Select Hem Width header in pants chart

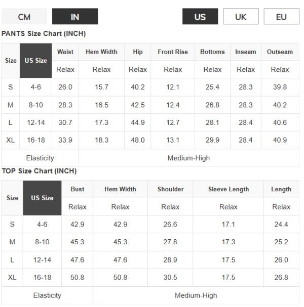point(101,52)
